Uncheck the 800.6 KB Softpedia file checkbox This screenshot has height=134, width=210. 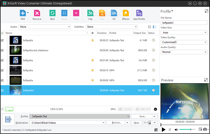2,80
